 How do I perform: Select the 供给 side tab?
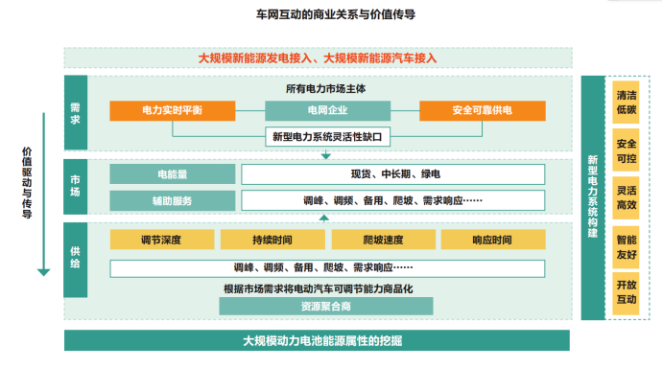point(76,260)
